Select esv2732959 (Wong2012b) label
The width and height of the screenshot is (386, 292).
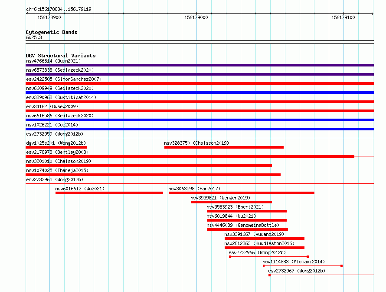coord(55,134)
